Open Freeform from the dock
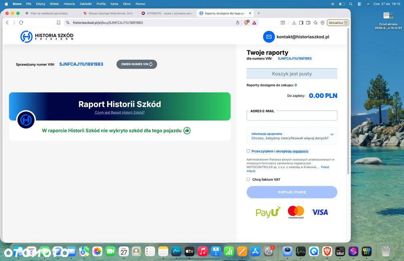404x261 pixels. point(176,251)
